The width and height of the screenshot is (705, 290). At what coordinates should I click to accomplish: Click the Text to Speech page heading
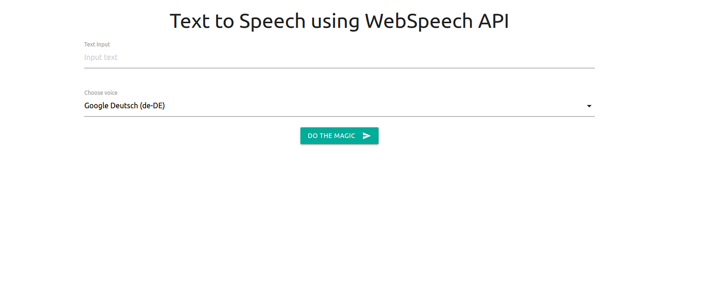pos(339,21)
